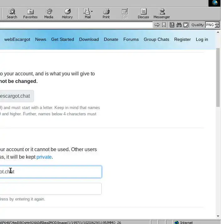Open News in site navigation
The height and width of the screenshot is (224, 221).
[x=40, y=40]
